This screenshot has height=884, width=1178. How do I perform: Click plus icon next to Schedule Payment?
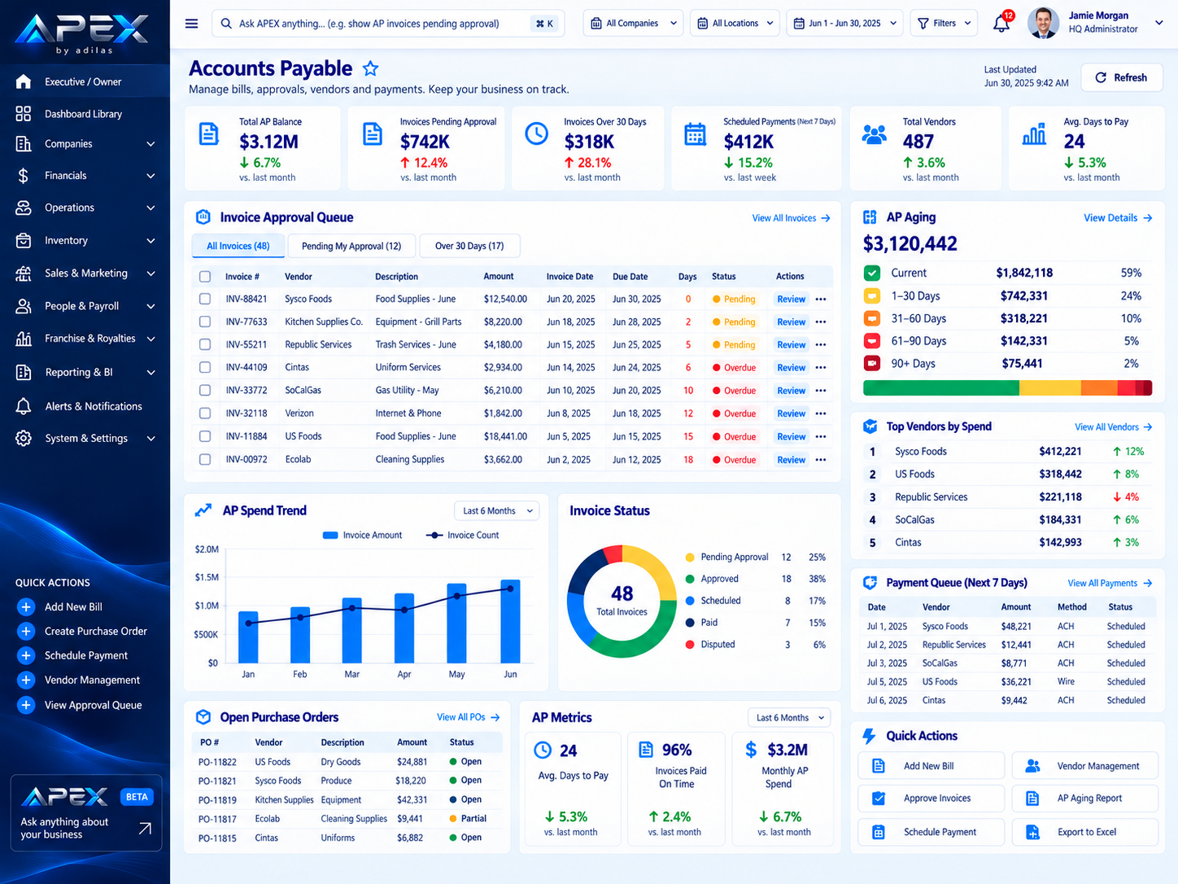click(x=26, y=655)
